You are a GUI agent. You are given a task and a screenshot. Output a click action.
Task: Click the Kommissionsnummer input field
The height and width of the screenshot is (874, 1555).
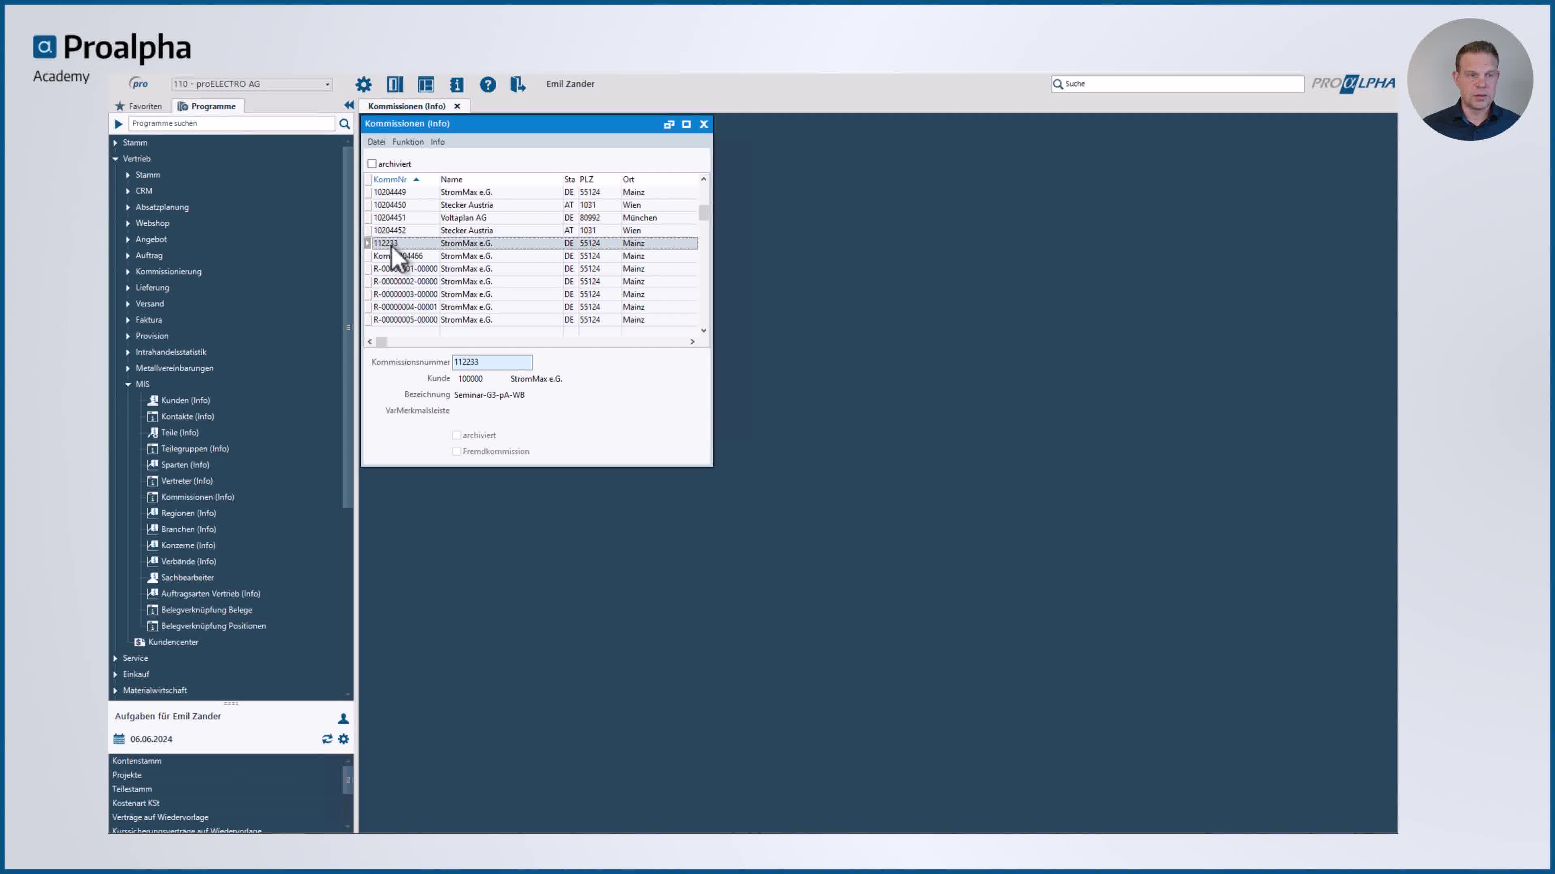pyautogui.click(x=492, y=363)
